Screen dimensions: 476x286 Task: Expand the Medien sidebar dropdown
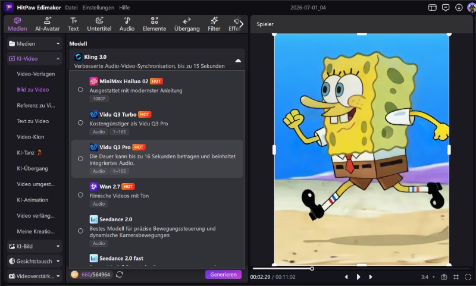tap(35, 43)
